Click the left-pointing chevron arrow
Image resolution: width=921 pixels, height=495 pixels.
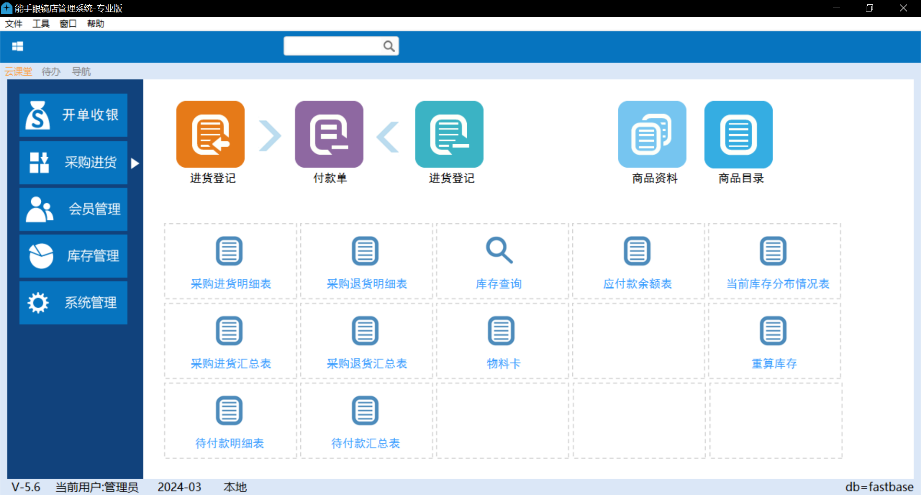coord(388,137)
